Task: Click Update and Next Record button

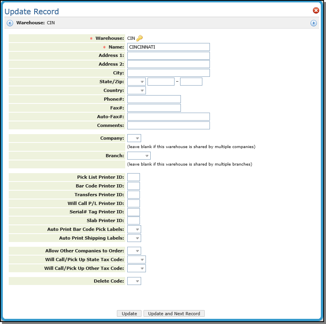Action: coord(174,314)
